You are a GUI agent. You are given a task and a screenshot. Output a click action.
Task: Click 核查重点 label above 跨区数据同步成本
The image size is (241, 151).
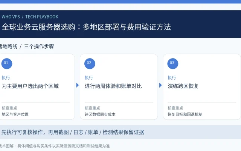[x=92, y=108]
